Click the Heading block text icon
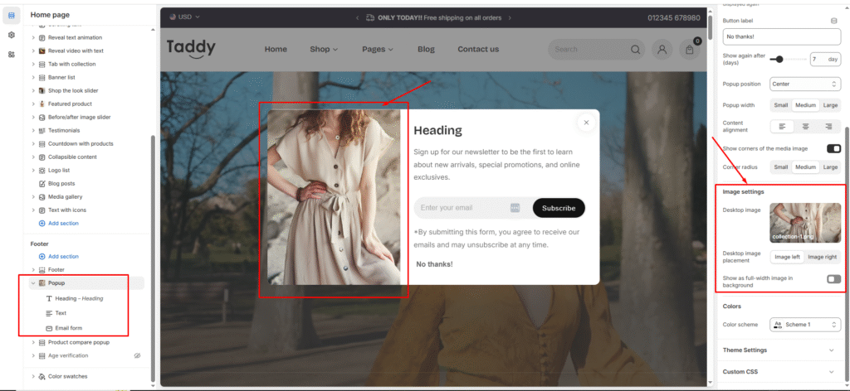The image size is (850, 391). [49, 298]
